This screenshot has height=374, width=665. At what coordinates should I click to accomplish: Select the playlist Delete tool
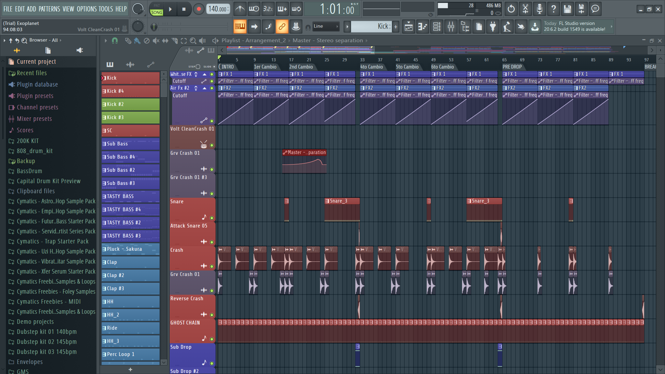[x=147, y=41]
